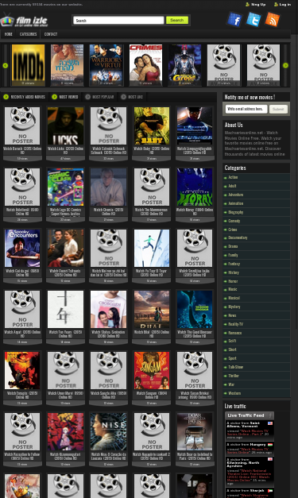This screenshot has width=298, height=498.
Task: Slide the poster carousel left with the arrow
Action: 5,65
